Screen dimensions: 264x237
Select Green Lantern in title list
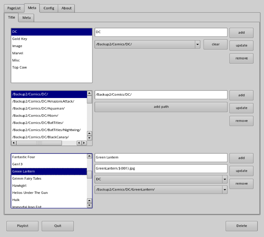pos(49,171)
